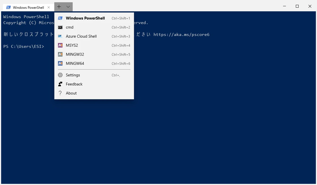Click the cmd console icon in menu
Image resolution: width=317 pixels, height=185 pixels.
[x=60, y=27]
